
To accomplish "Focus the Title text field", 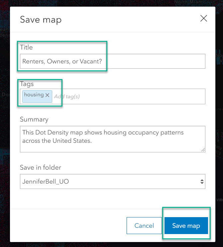I will [x=112, y=61].
